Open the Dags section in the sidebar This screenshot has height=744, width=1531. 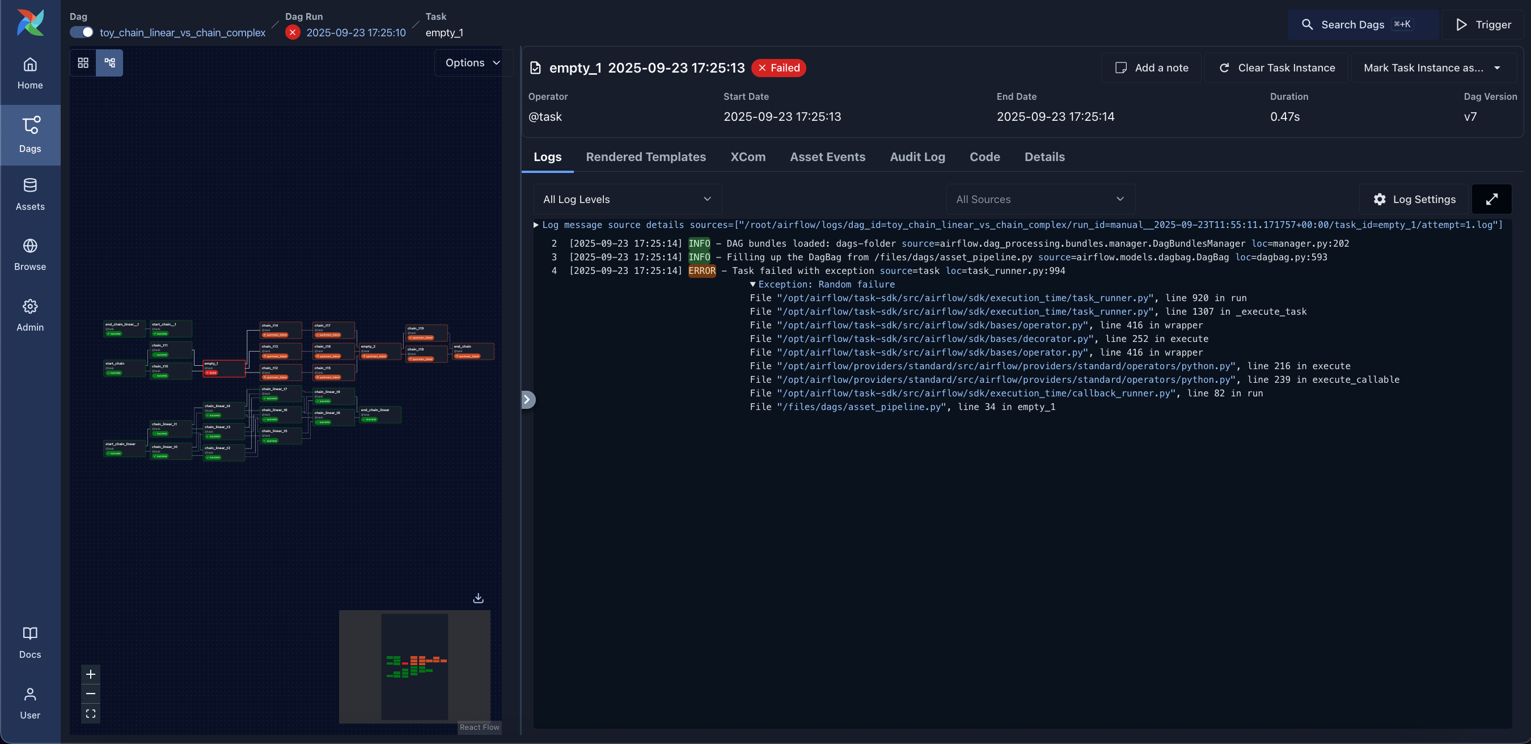(29, 135)
